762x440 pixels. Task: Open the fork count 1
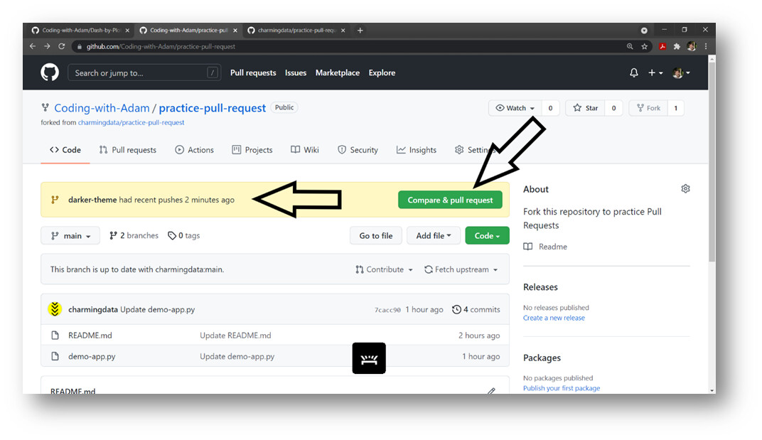coord(675,108)
